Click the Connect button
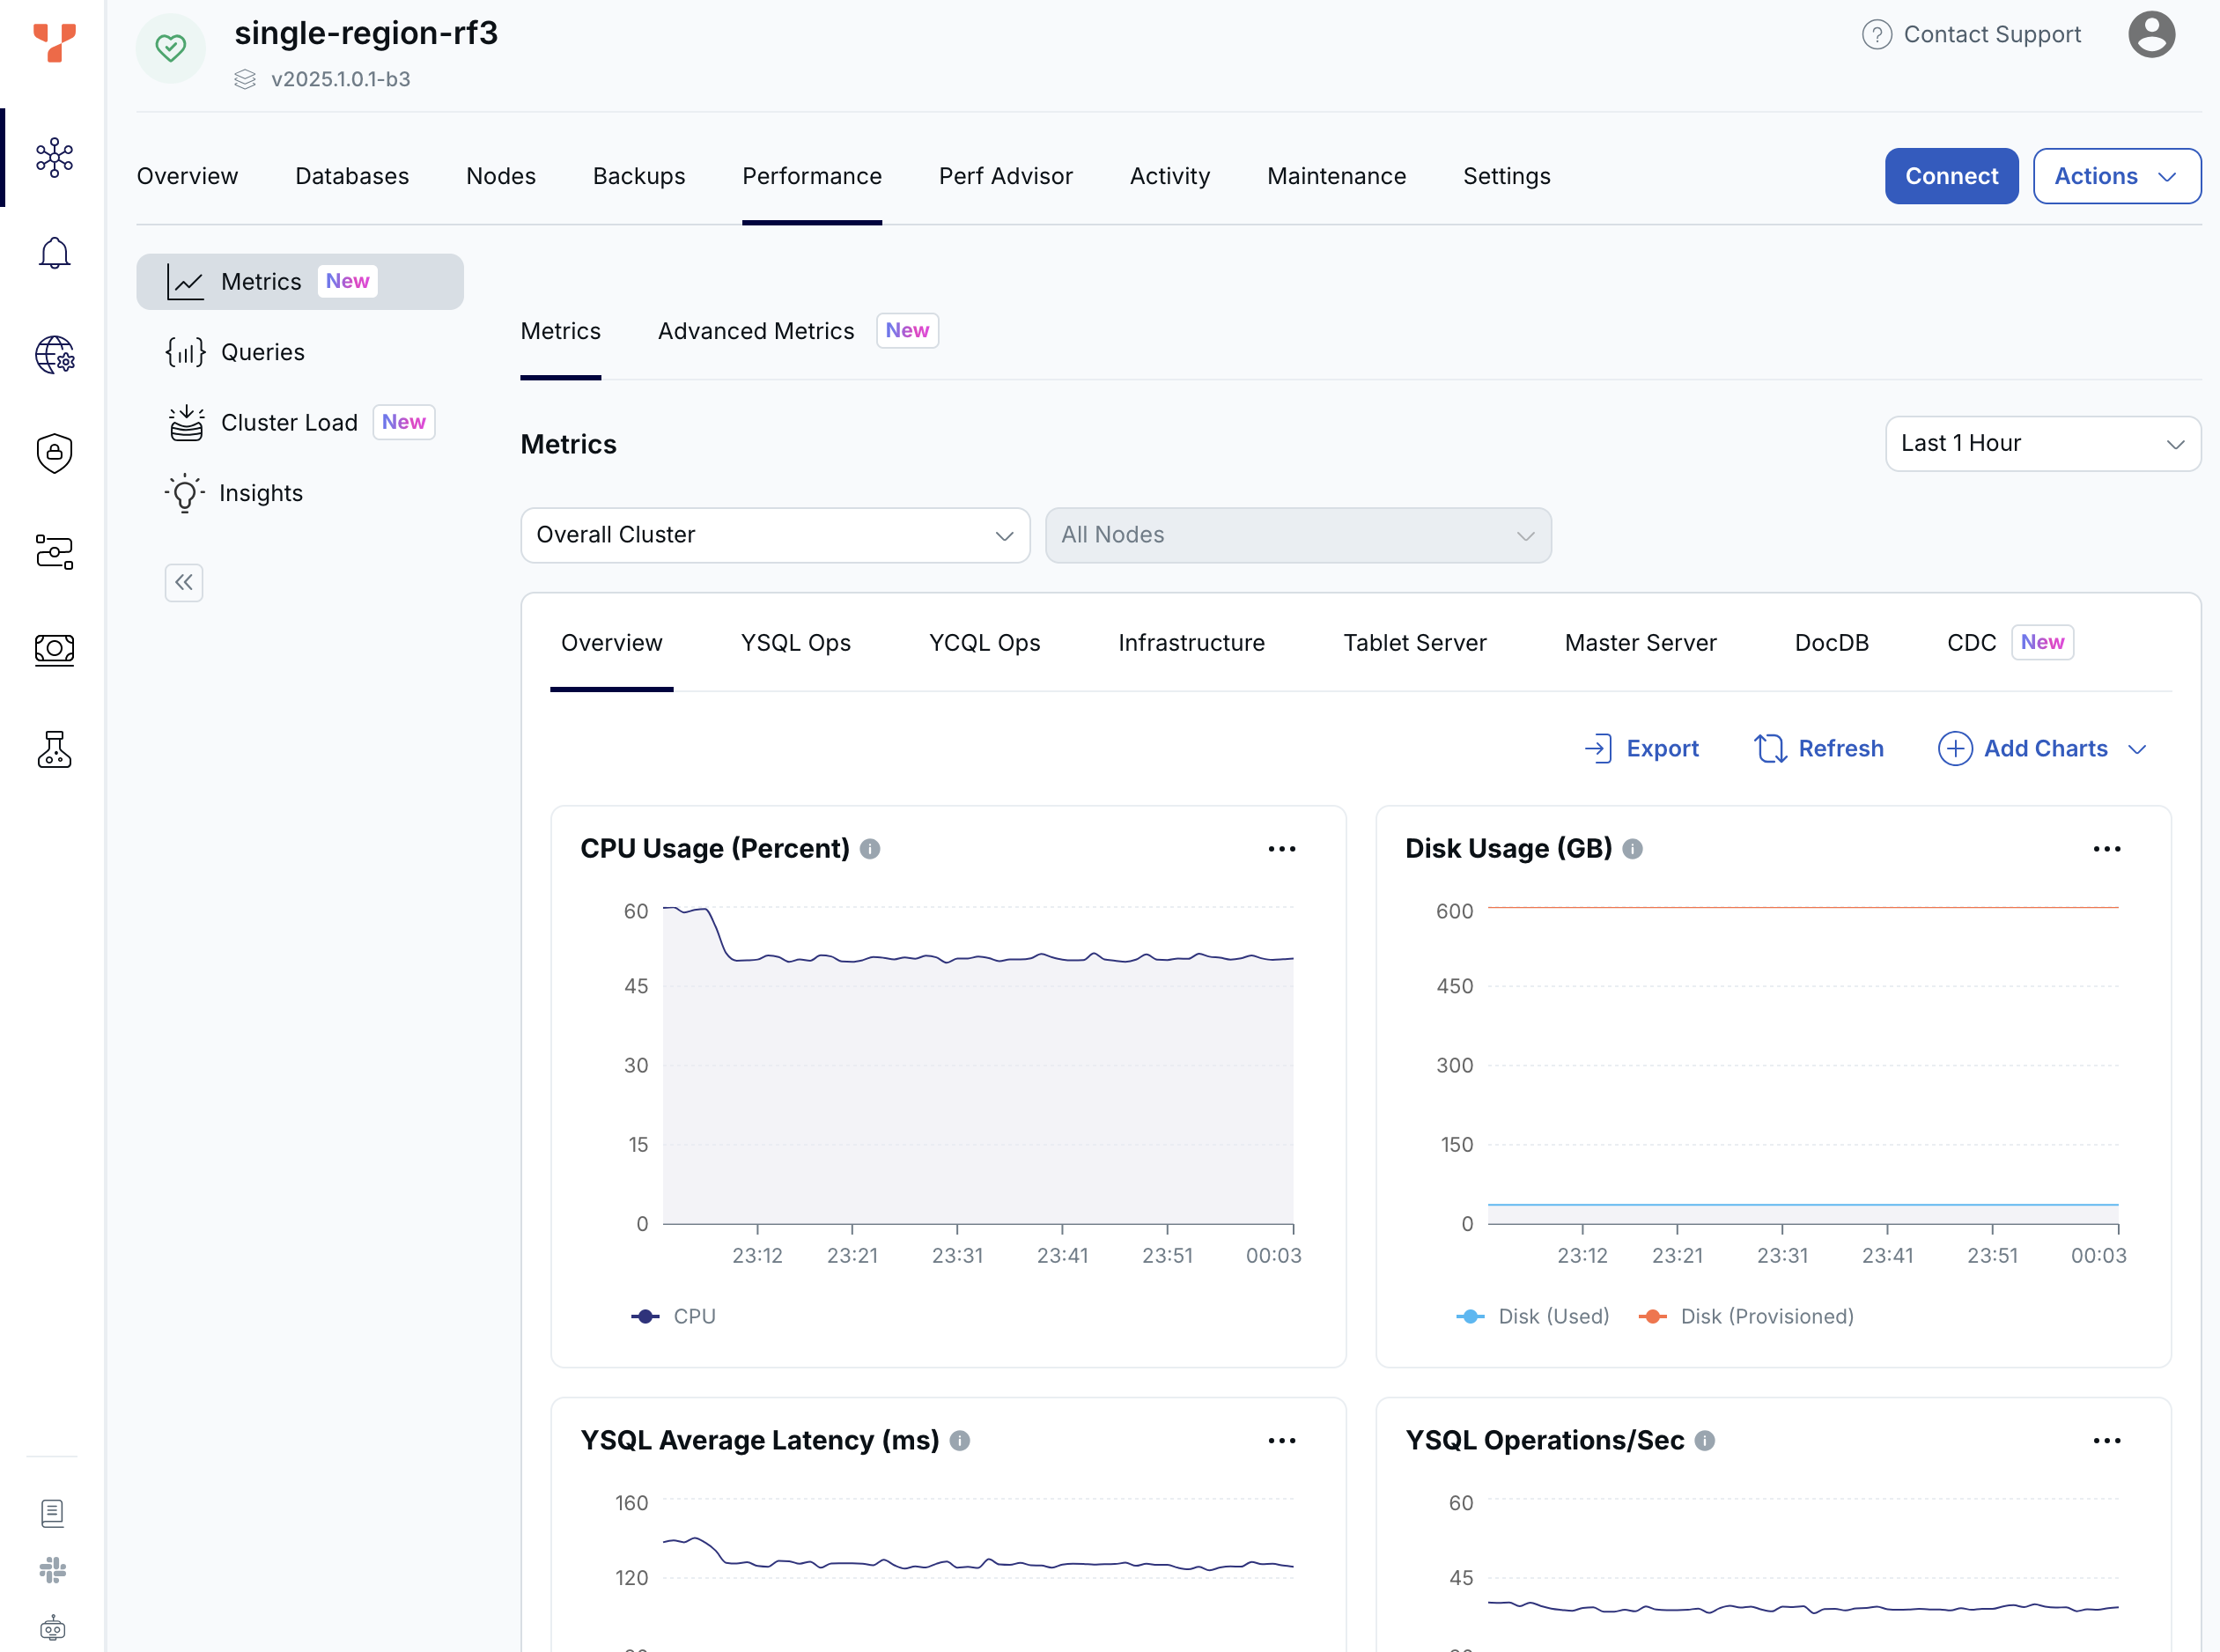Image resolution: width=2220 pixels, height=1652 pixels. (1950, 175)
